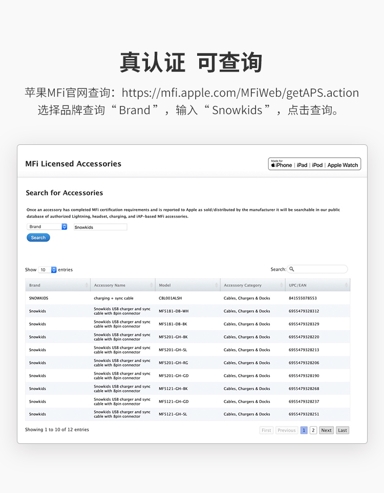The width and height of the screenshot is (384, 493).
Task: Select model cell MF5201-GH-BK
Action: click(173, 337)
